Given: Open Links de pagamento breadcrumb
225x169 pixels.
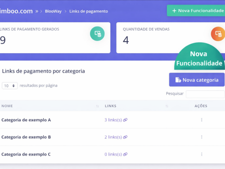Looking at the screenshot, I should point(89,11).
